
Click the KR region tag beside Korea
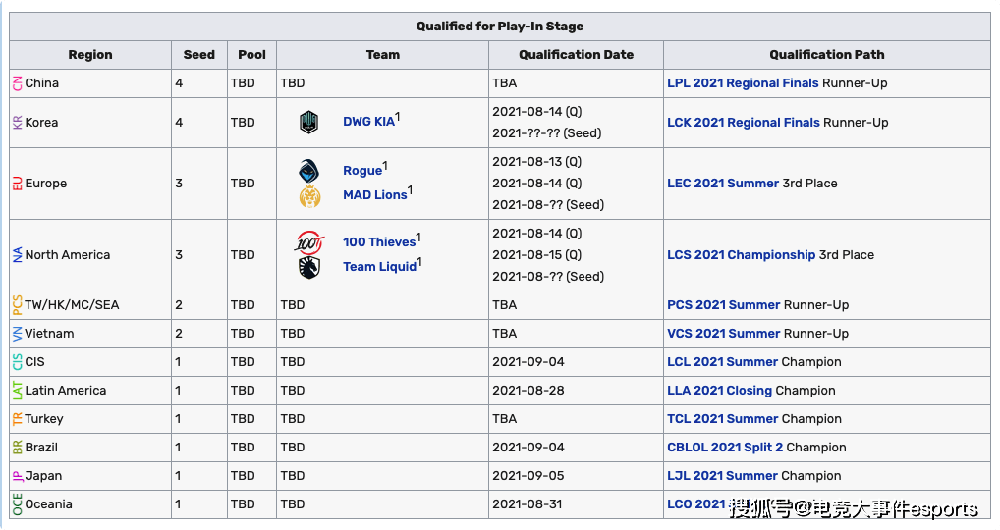coord(18,123)
